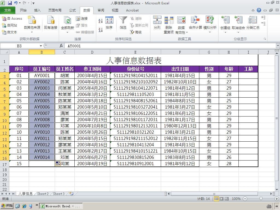Click 取消组合 ungroup icon
The width and height of the screenshot is (280, 210).
[x=238, y=20]
